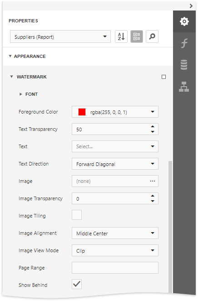
Task: Decrease the Image Transparency value
Action: point(153,201)
